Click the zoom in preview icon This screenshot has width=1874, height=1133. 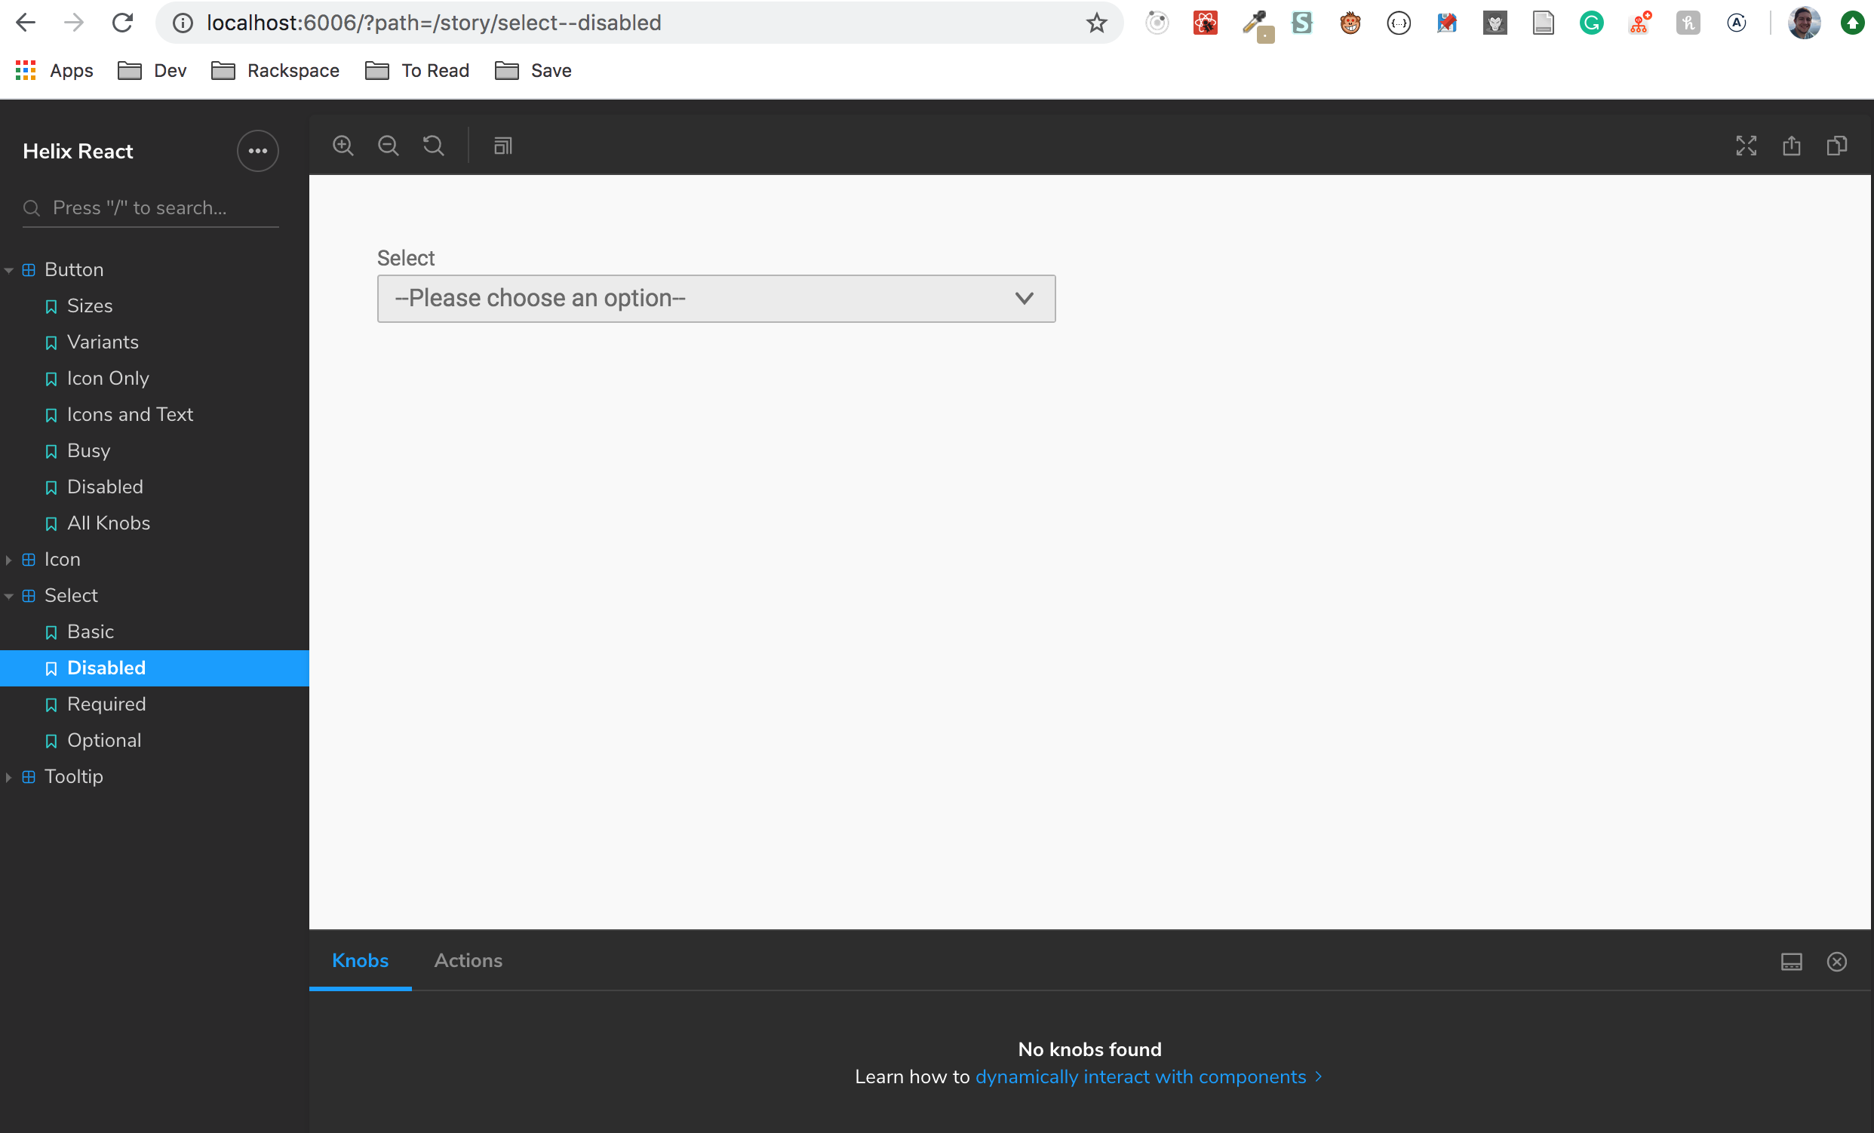(343, 146)
